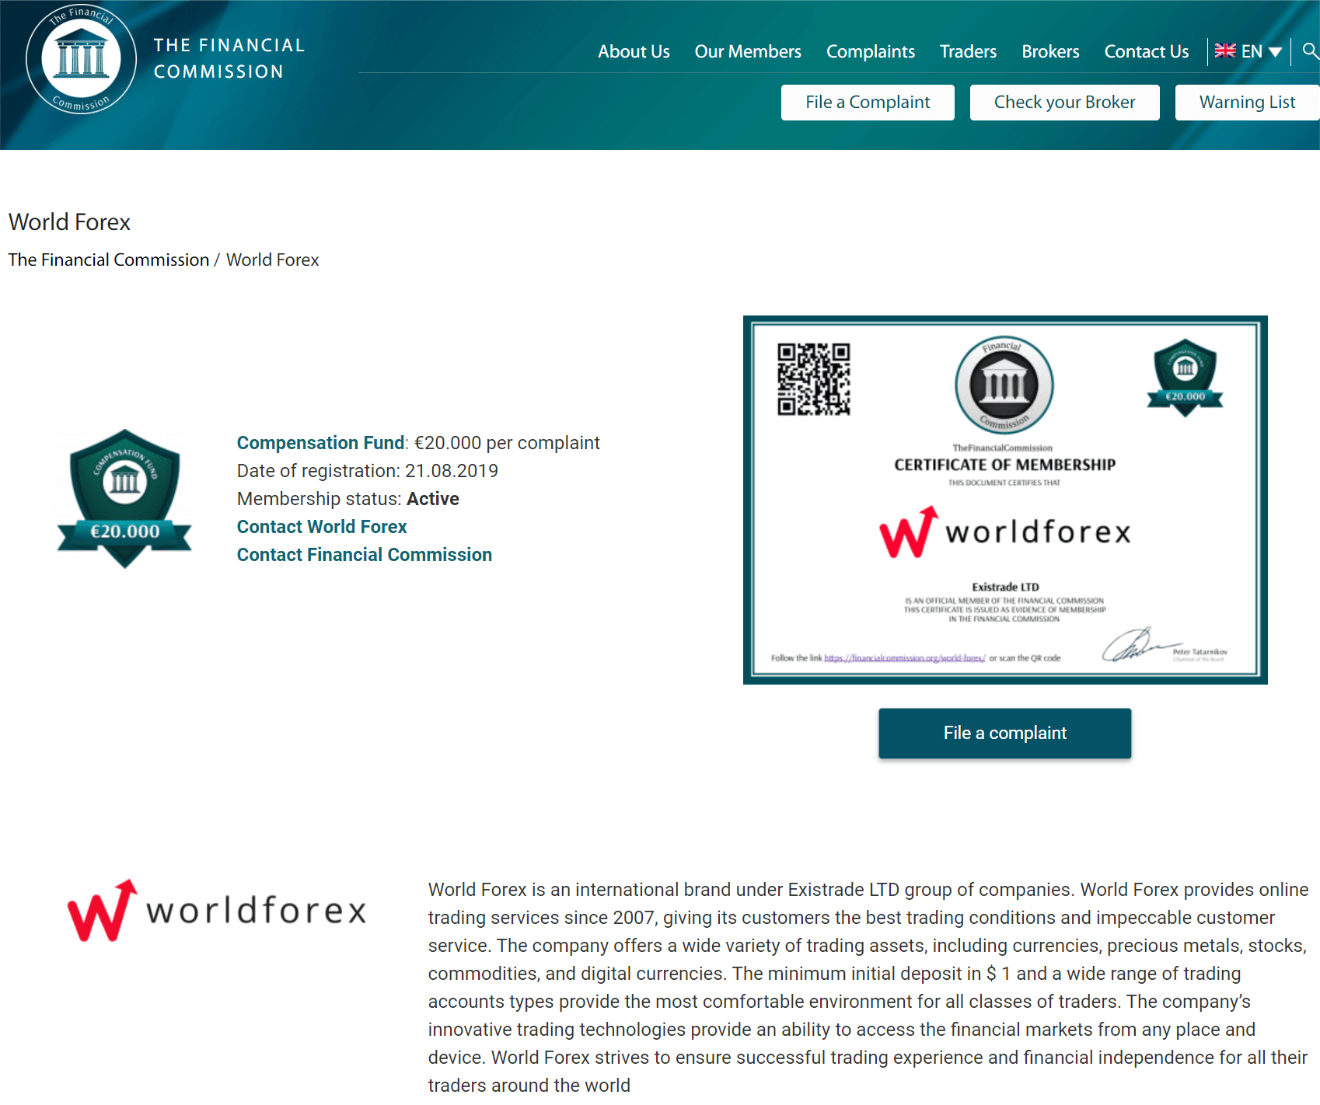Click 'Existrade LTD' text on certificate
Screen dimensions: 1320x1105
pos(1005,587)
